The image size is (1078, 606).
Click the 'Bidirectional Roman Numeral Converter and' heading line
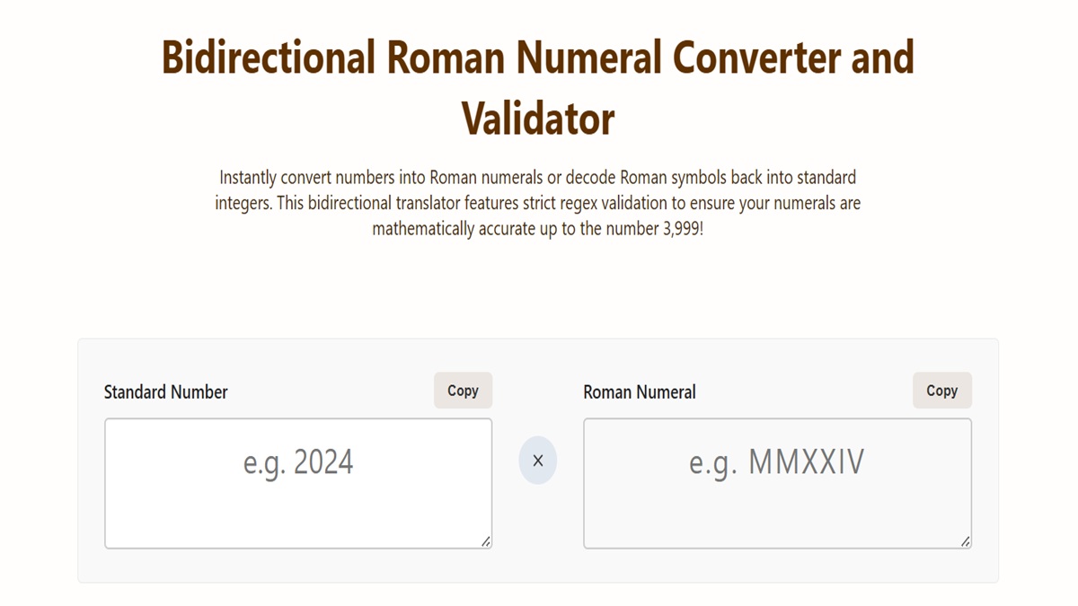tap(538, 57)
